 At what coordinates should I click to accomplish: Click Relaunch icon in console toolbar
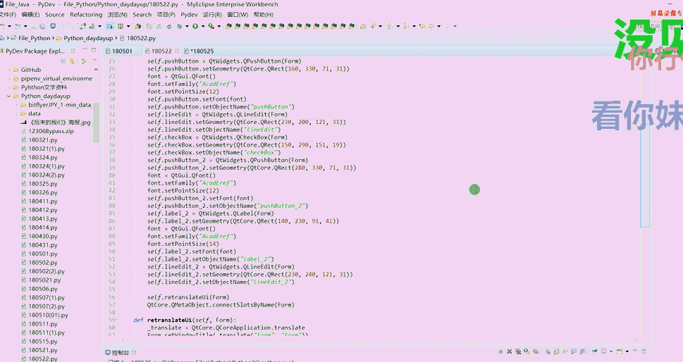(x=527, y=351)
